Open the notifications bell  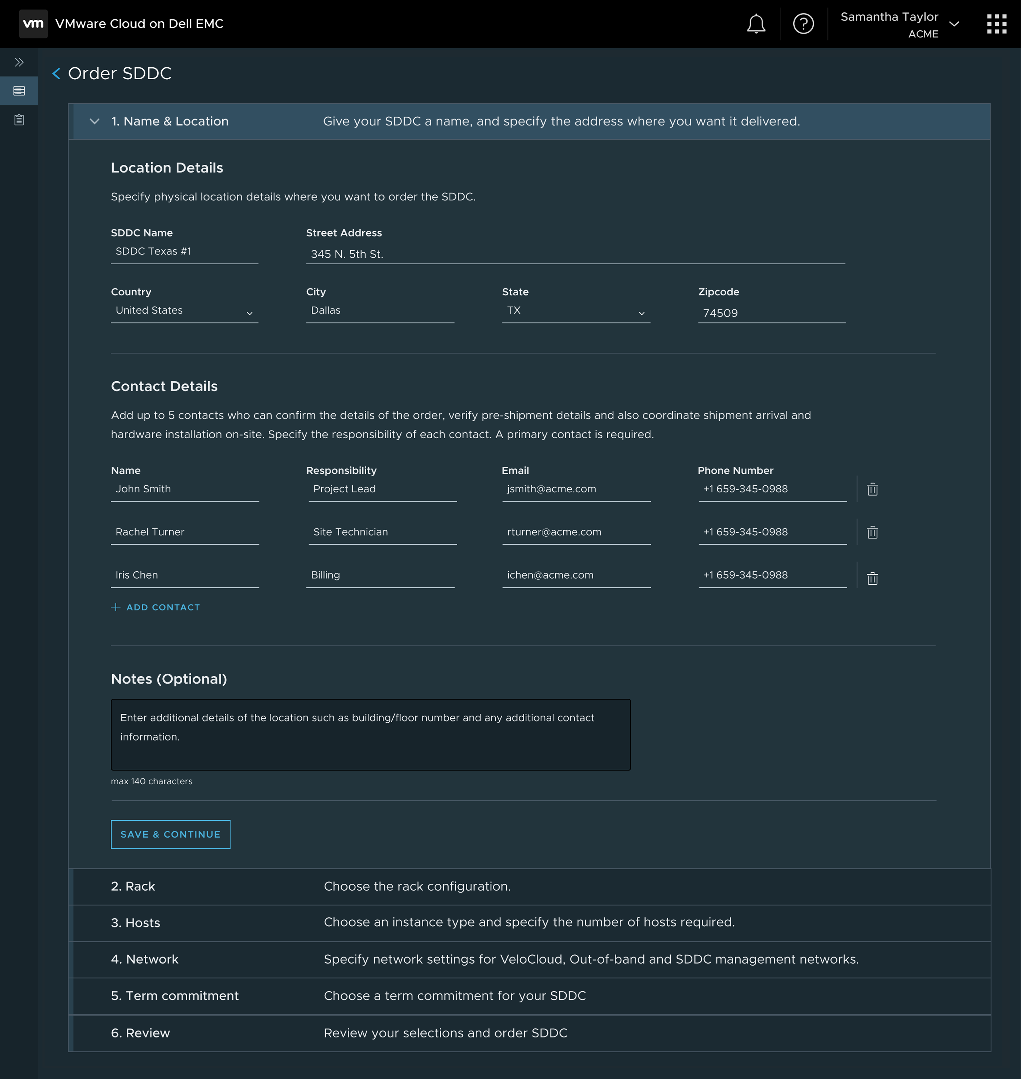coord(756,24)
